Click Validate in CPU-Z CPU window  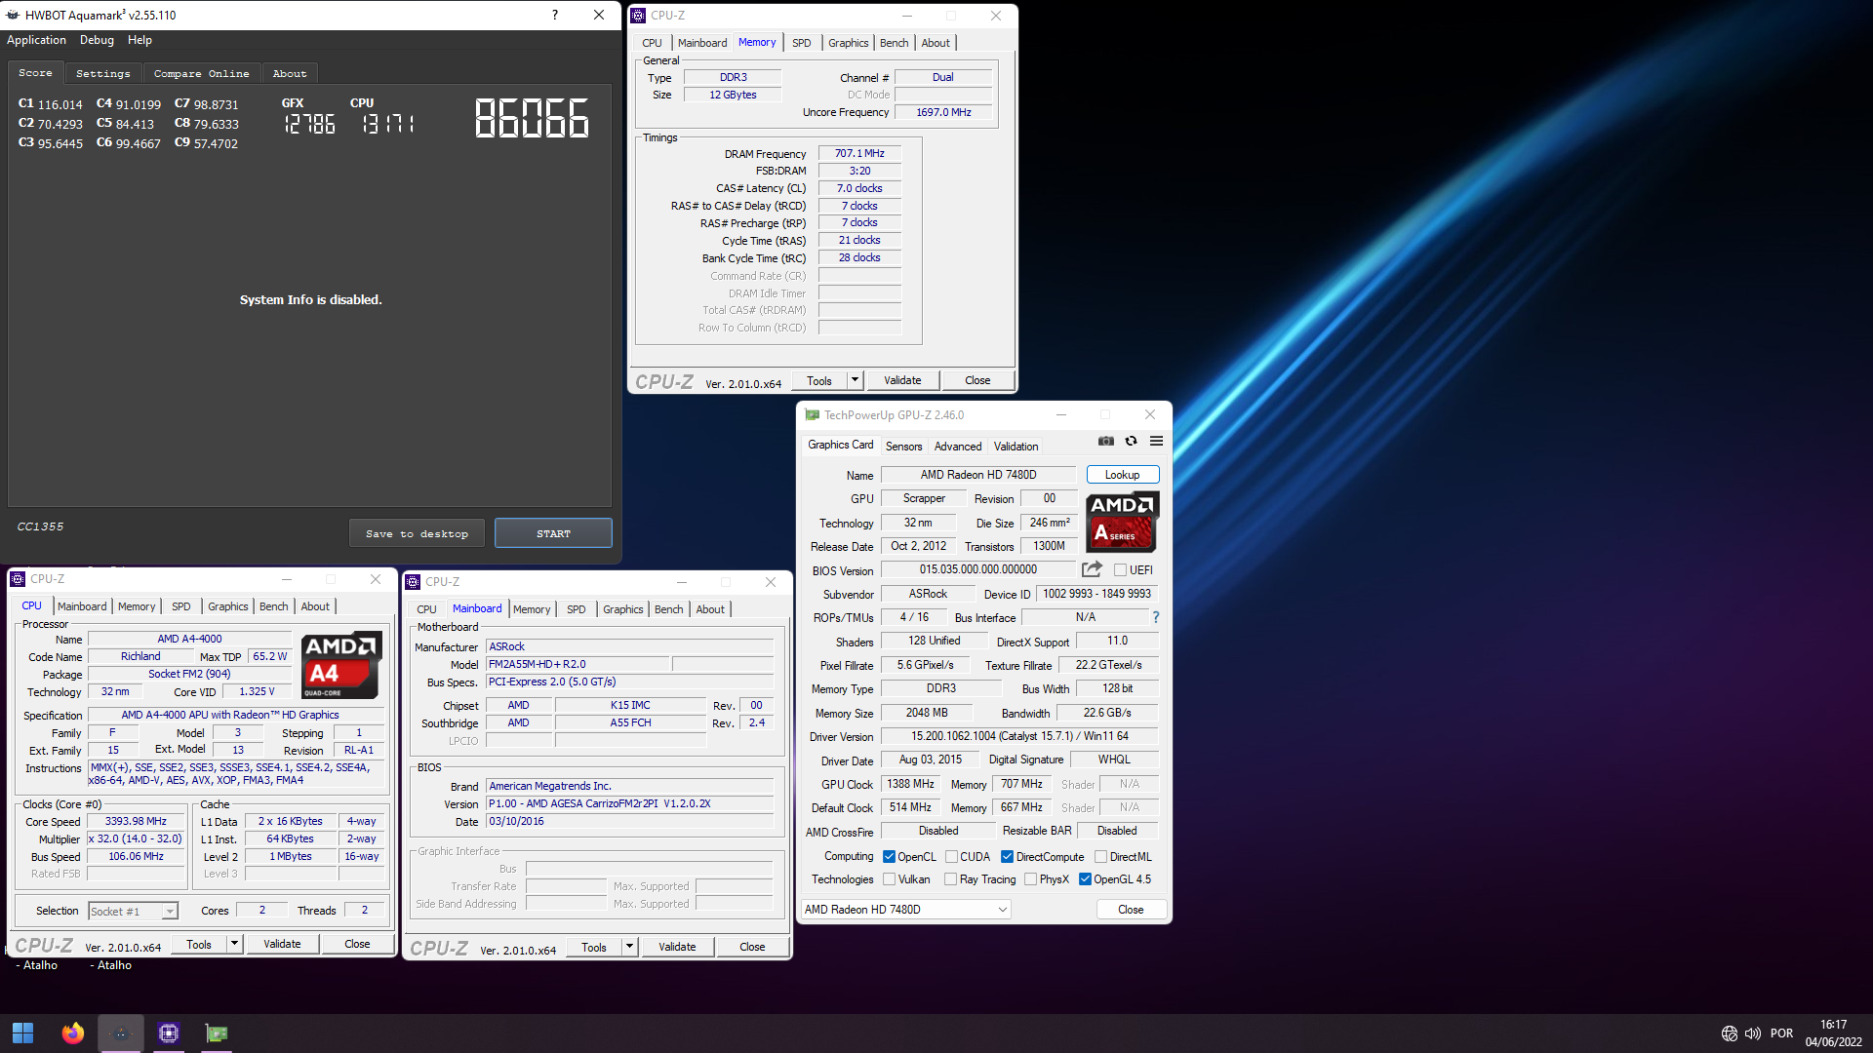(x=282, y=944)
